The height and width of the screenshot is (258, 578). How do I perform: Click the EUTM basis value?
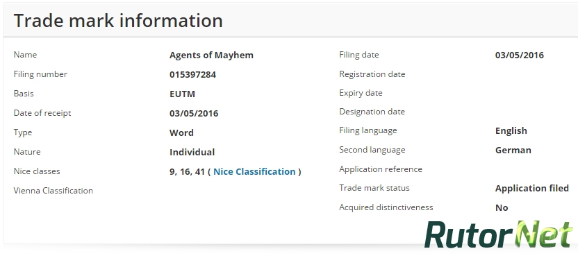click(x=182, y=94)
